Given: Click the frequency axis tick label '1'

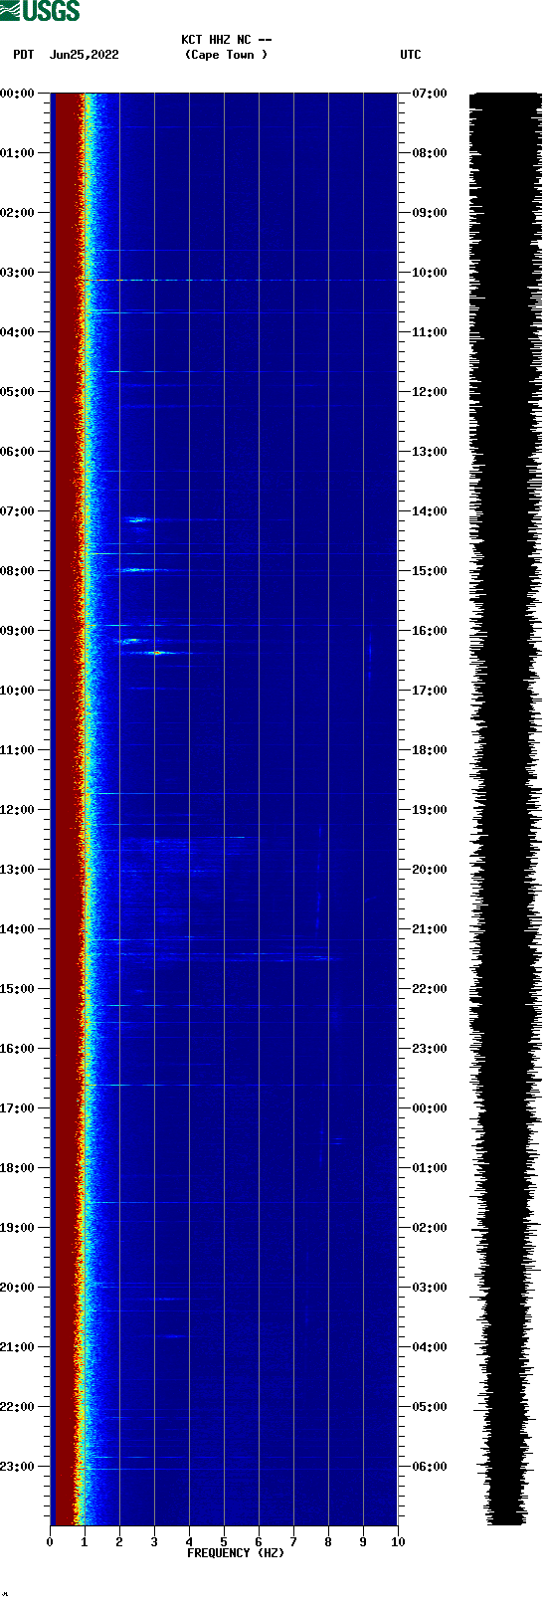Looking at the screenshot, I should (x=85, y=1542).
